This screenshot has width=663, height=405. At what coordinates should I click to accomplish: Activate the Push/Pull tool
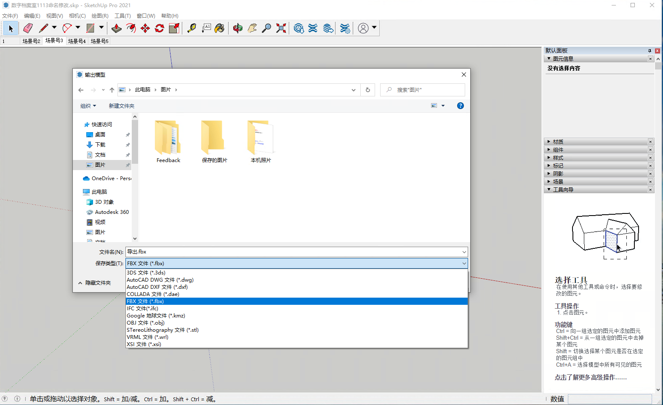click(x=117, y=28)
